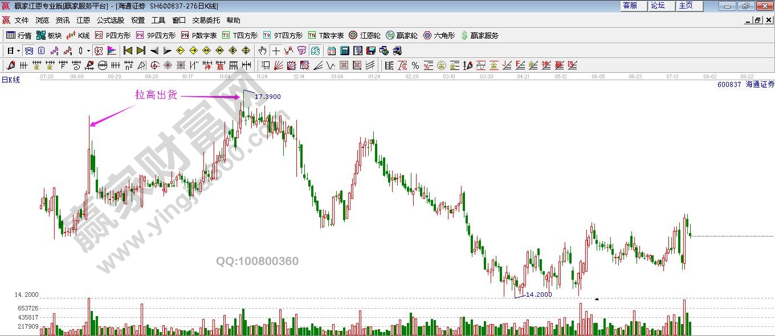This screenshot has height=336, width=775.
Task: Toggle the 权 price adjustment button
Action: tap(99, 51)
